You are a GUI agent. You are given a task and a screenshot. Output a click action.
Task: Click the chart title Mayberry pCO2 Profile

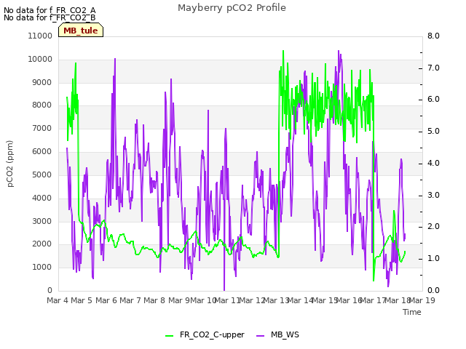[x=232, y=8]
